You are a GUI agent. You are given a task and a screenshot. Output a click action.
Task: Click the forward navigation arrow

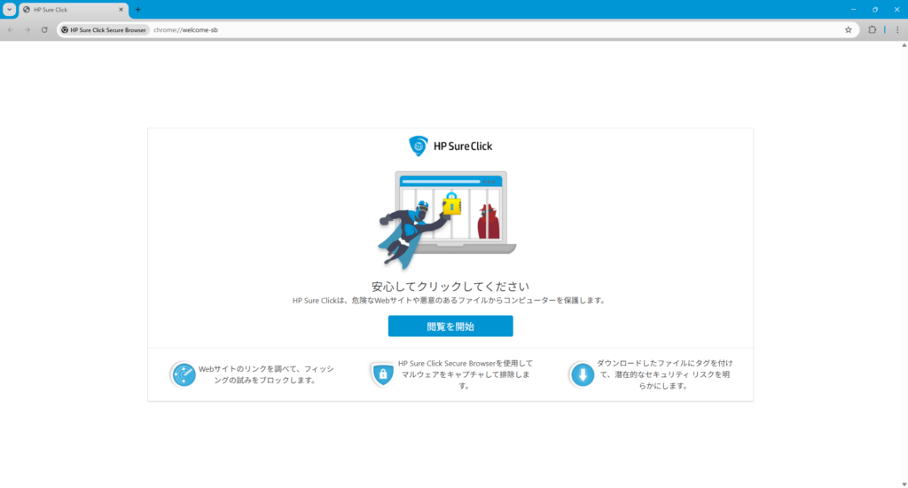point(27,29)
